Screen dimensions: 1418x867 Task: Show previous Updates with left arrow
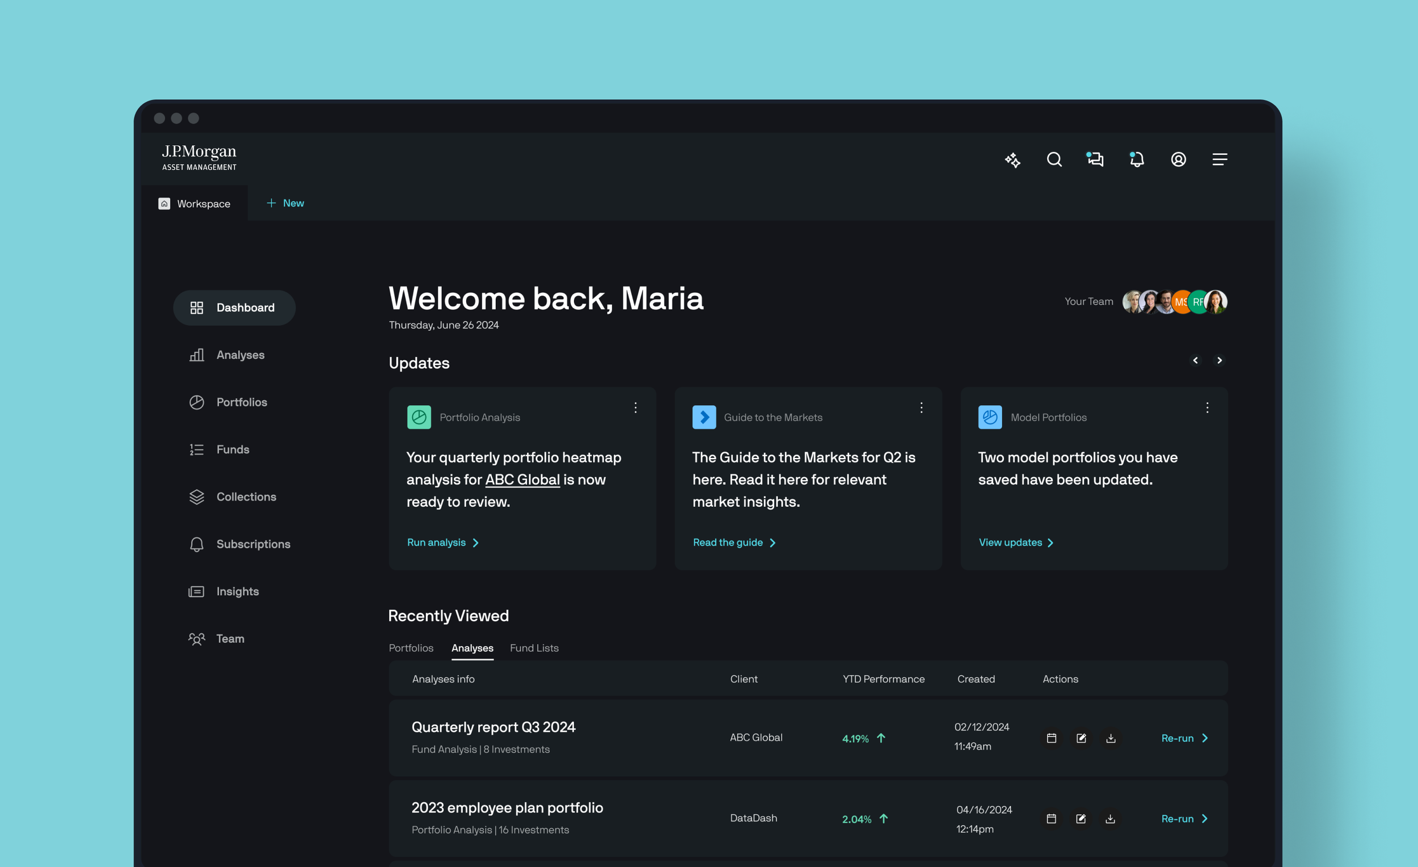pyautogui.click(x=1195, y=360)
